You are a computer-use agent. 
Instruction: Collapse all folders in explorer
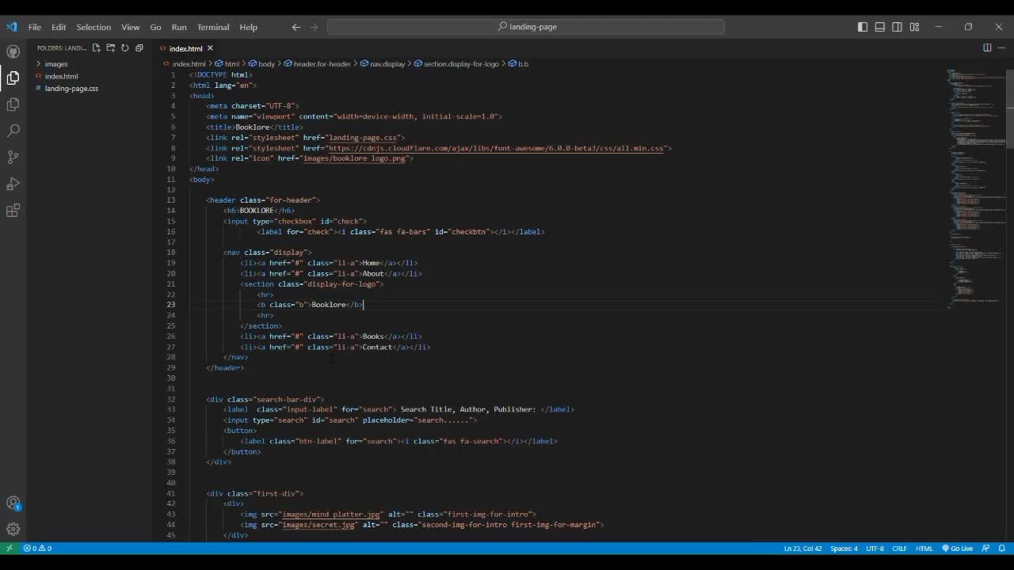tap(139, 48)
